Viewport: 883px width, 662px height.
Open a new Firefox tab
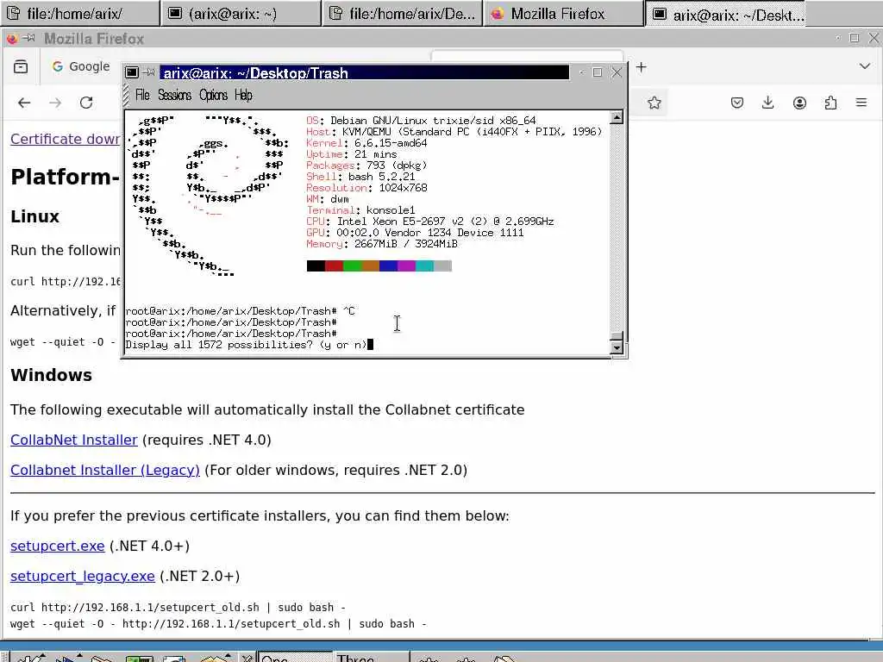click(x=641, y=67)
